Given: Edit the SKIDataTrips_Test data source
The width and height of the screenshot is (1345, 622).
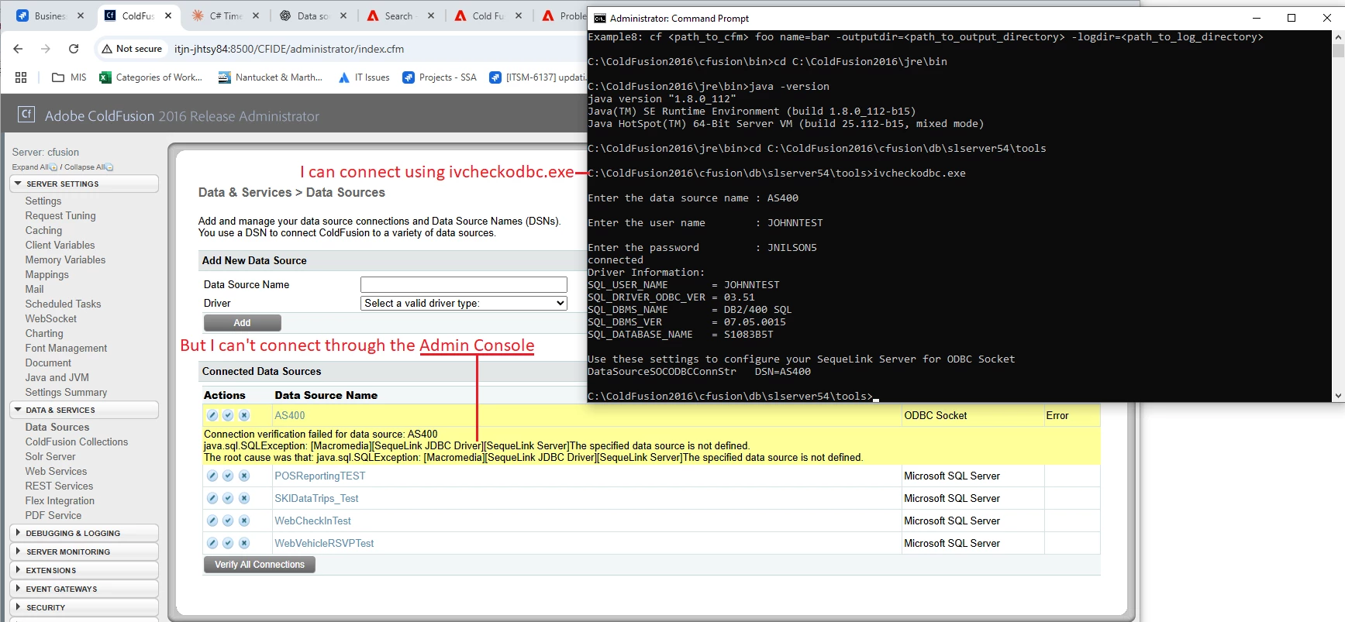Looking at the screenshot, I should pos(212,498).
